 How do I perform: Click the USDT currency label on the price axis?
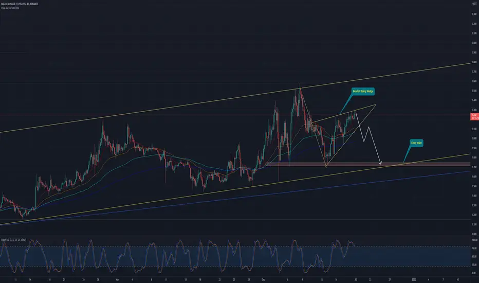(474, 4)
